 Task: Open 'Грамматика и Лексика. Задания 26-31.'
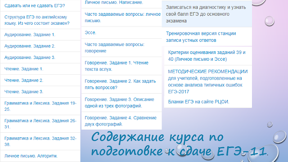click(40, 124)
